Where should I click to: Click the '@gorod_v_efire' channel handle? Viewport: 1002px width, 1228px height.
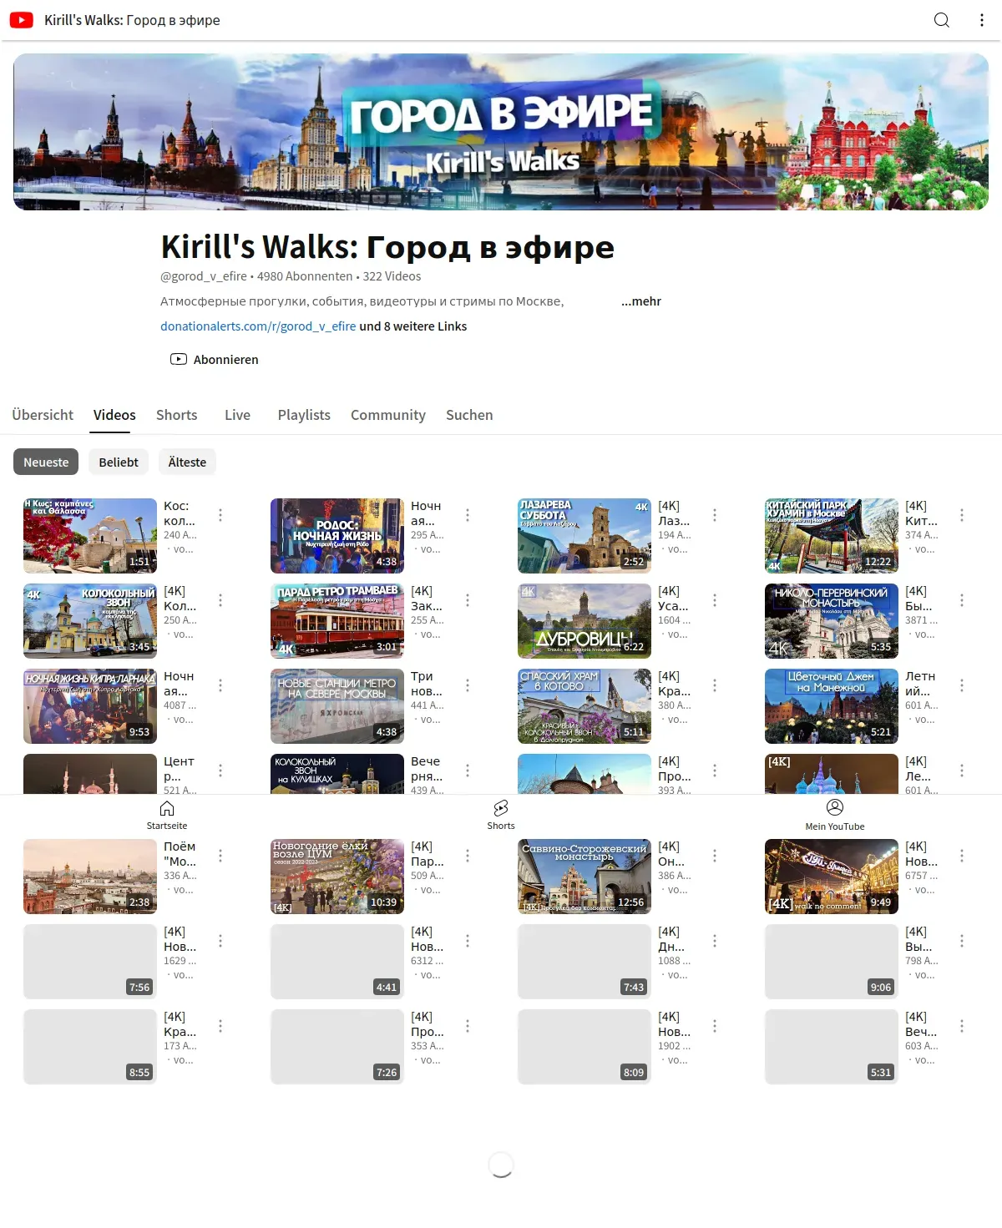tap(204, 276)
